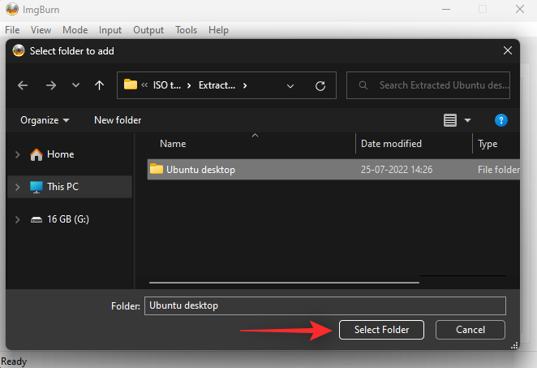This screenshot has width=537, height=368.
Task: Open more view options dropdown arrow
Action: 467,120
